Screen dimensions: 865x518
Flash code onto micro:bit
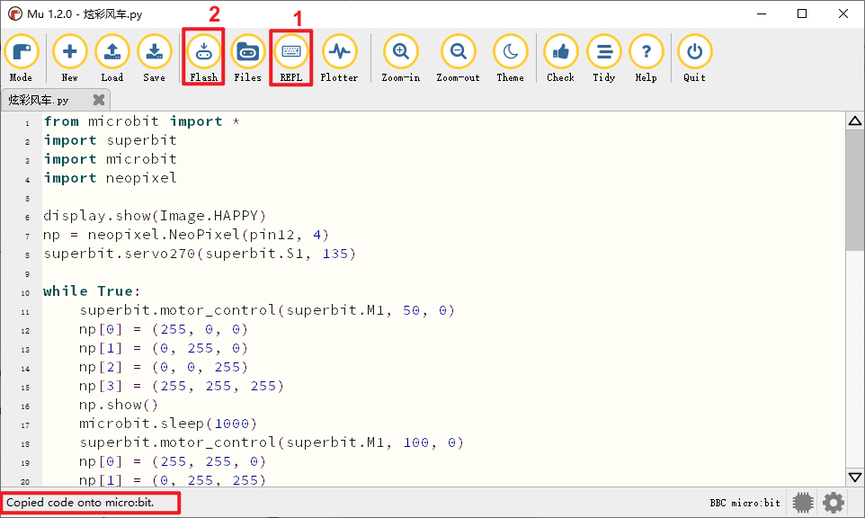[x=203, y=58]
